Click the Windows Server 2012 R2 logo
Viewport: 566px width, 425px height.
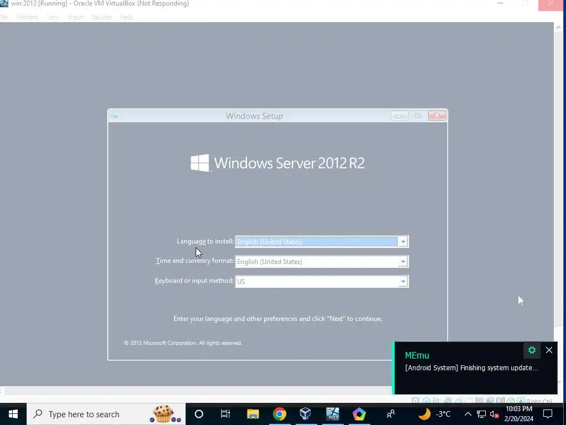click(x=277, y=163)
